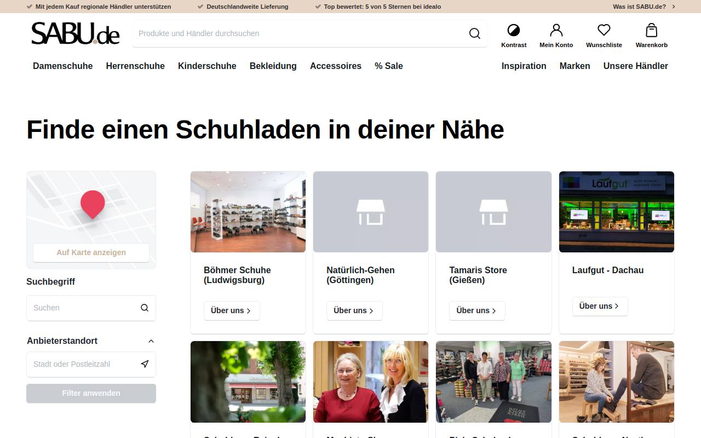The width and height of the screenshot is (701, 438).
Task: Open the Laufgut storefront photo
Action: pos(617,212)
